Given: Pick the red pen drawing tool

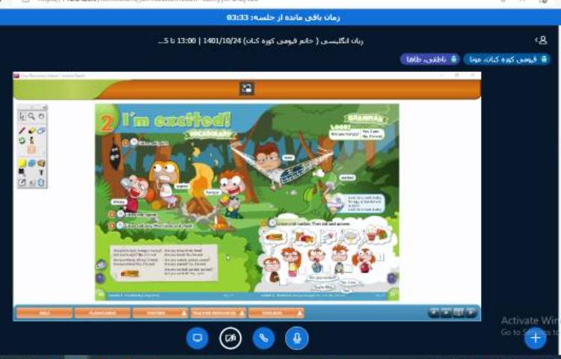Looking at the screenshot, I should pyautogui.click(x=22, y=130).
